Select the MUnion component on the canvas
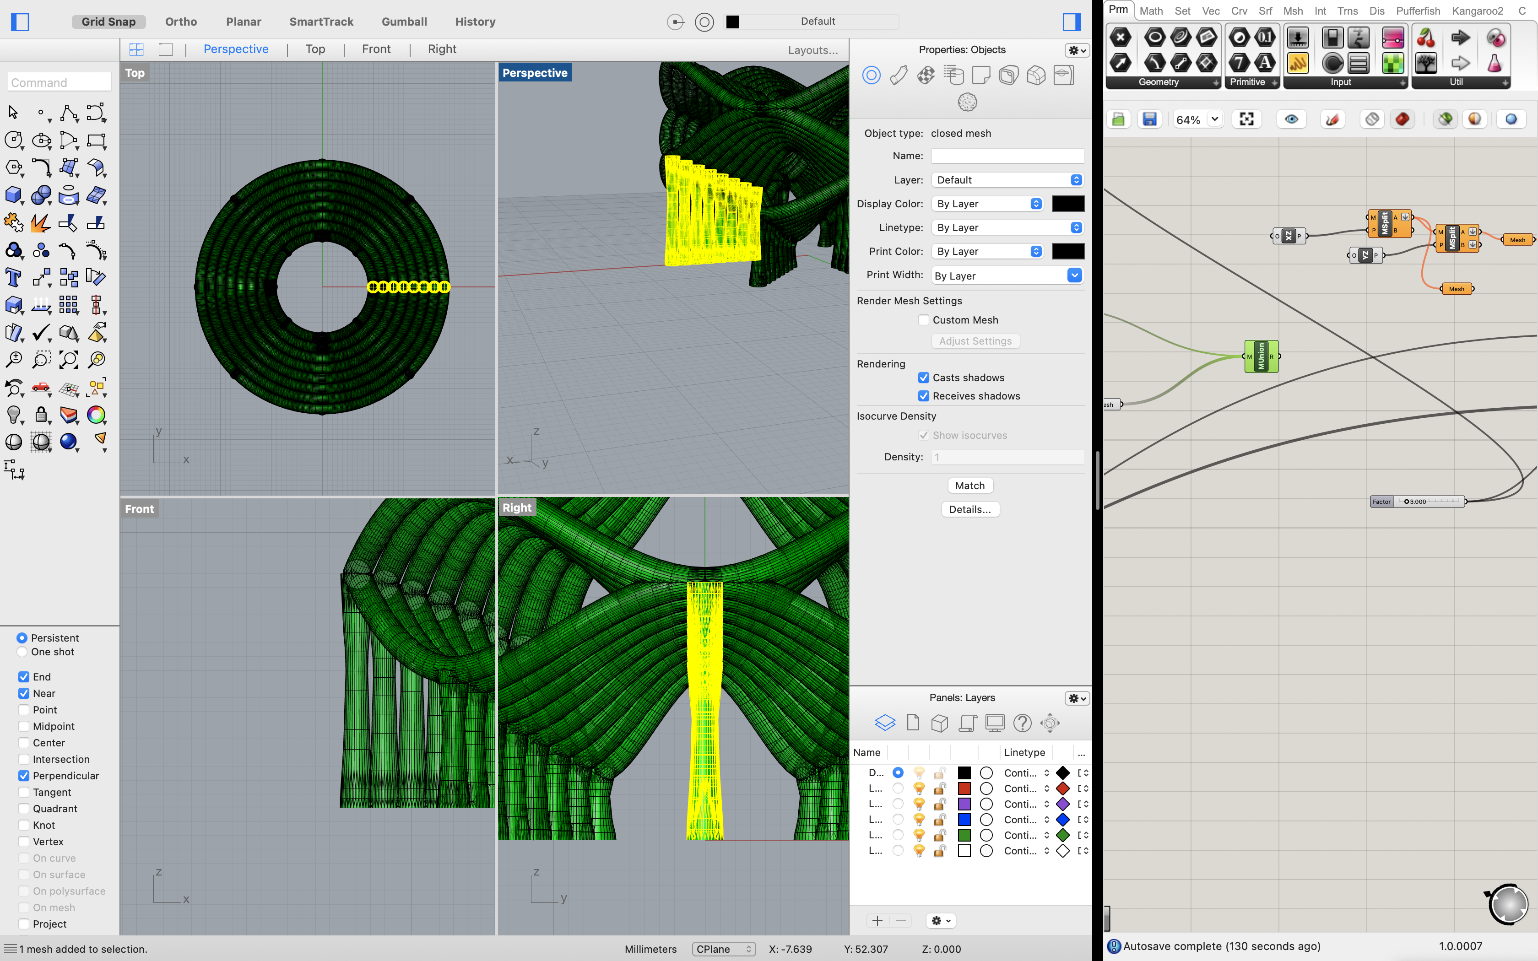 (1262, 356)
